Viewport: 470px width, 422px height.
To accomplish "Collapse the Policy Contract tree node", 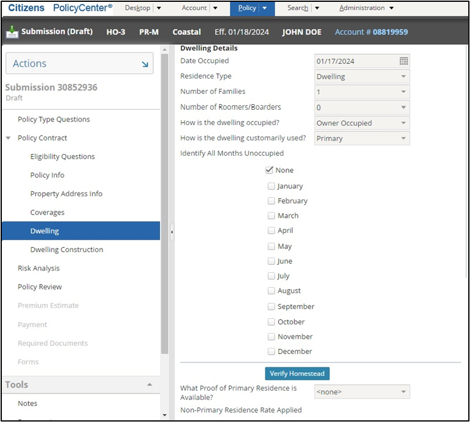I will point(9,138).
